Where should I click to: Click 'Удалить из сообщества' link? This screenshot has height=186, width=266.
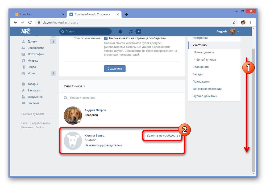tap(163, 136)
